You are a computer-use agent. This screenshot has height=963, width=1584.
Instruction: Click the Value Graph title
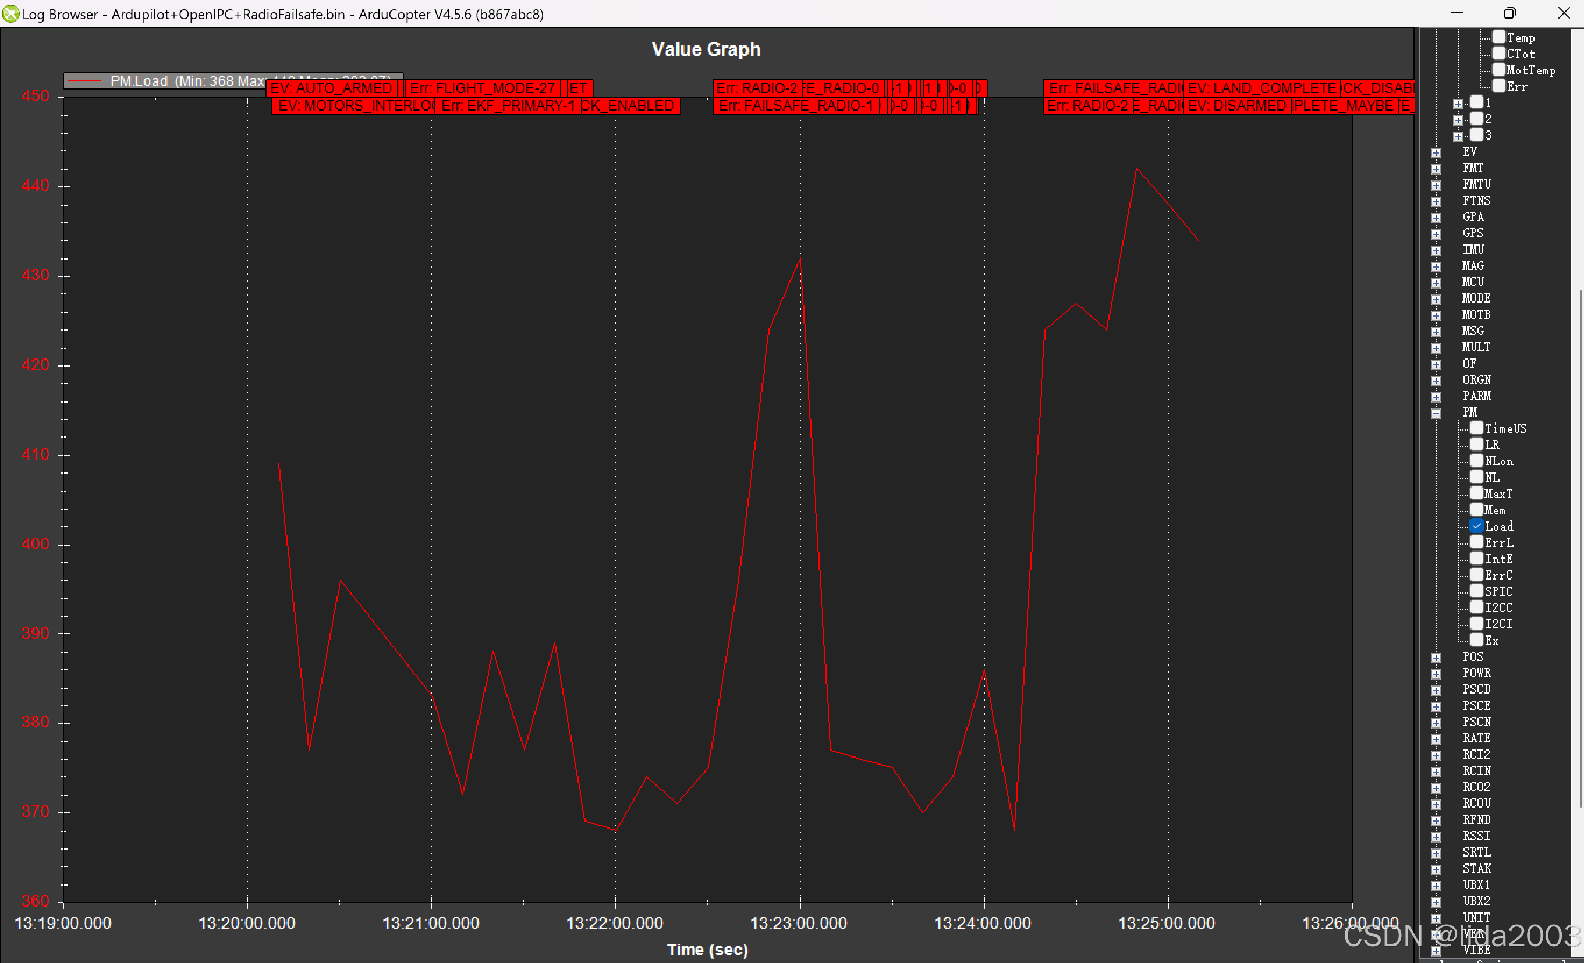(706, 49)
